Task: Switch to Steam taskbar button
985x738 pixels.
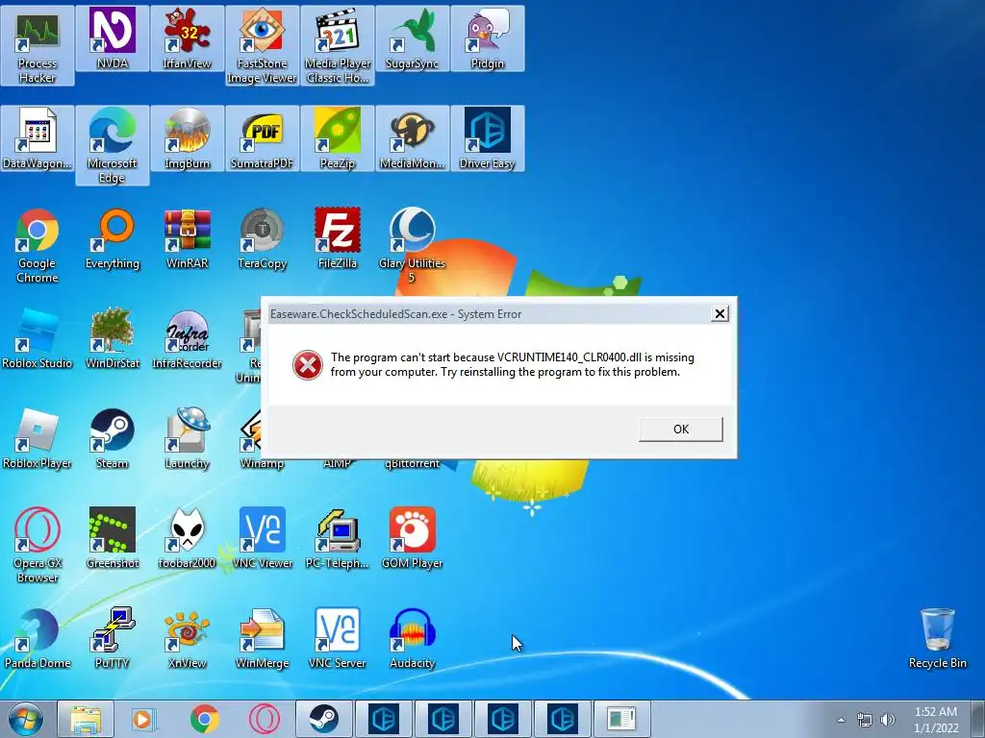Action: [324, 719]
